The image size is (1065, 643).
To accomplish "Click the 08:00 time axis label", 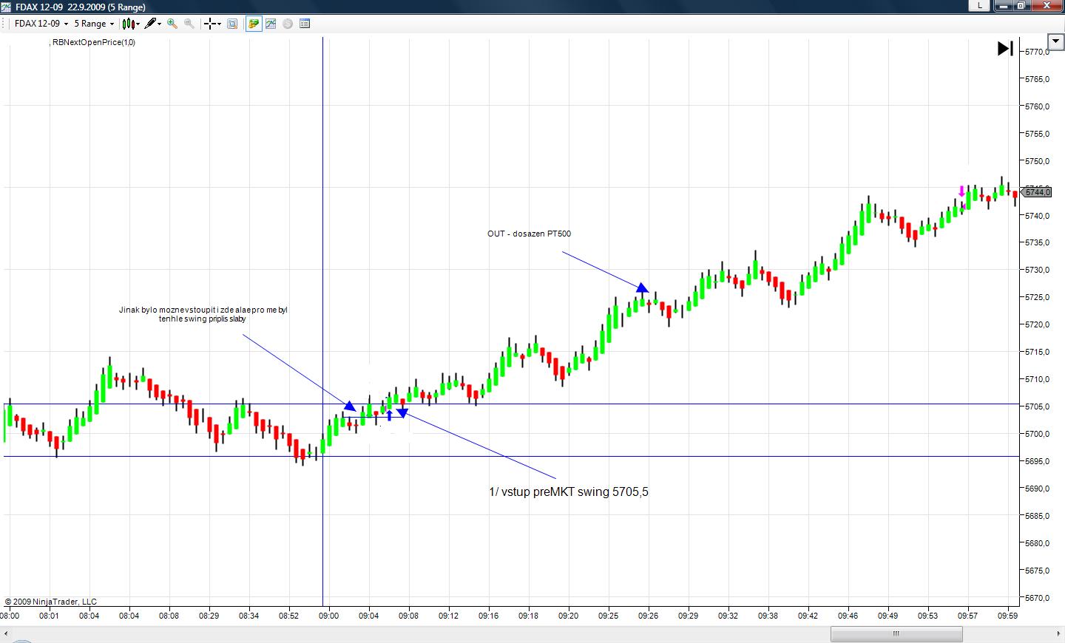I will pos(10,616).
